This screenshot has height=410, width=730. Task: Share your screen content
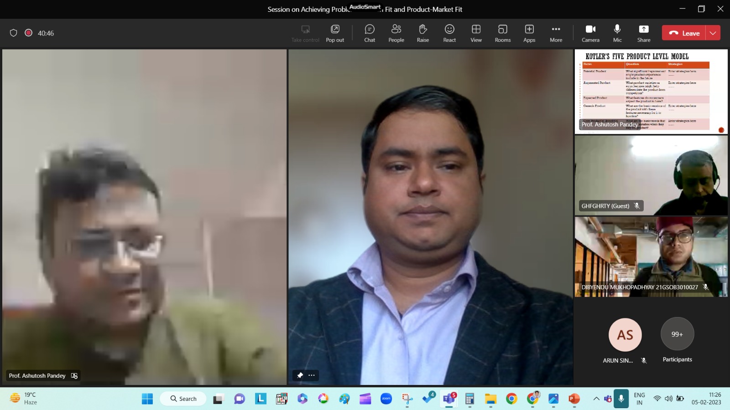click(643, 33)
